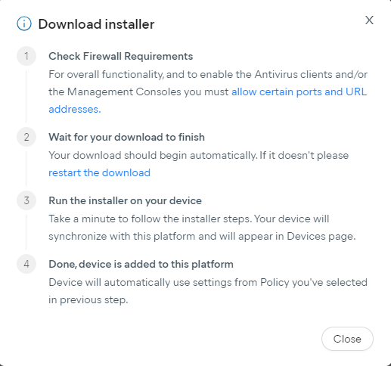391x366 pixels.
Task: Click the Close button
Action: coord(347,339)
